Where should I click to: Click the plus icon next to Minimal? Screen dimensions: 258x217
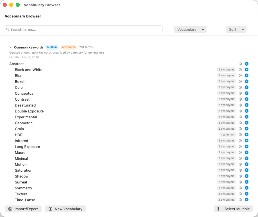pos(246,158)
